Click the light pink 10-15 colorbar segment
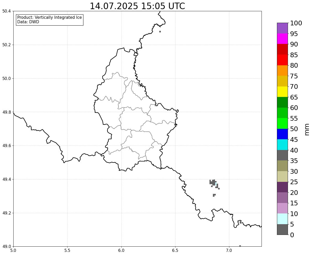The image size is (312, 255). point(282,208)
